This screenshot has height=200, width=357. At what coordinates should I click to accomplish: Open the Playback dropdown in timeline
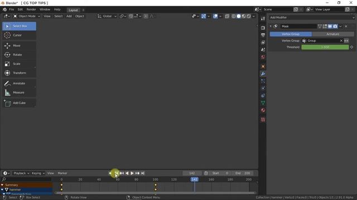[21, 173]
